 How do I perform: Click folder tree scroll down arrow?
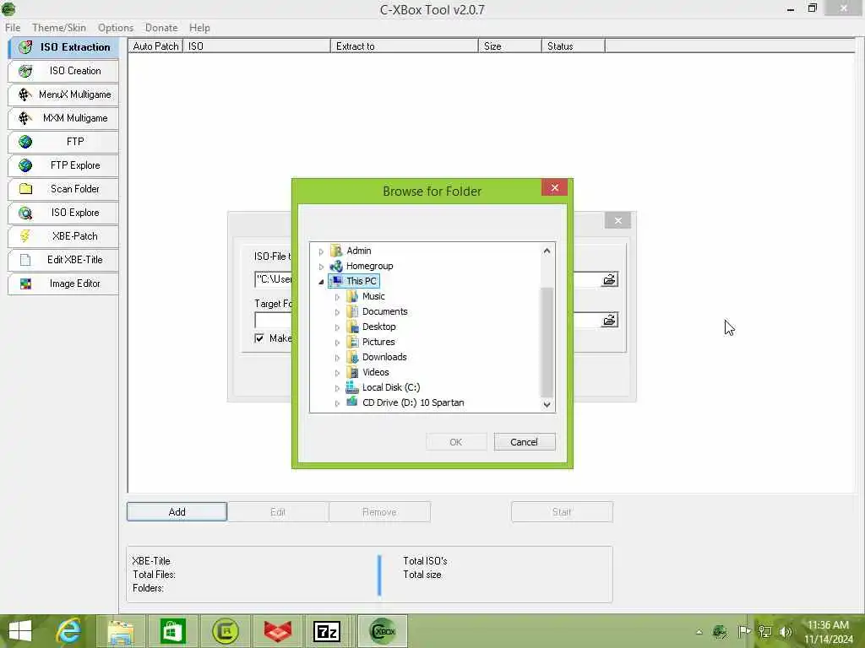(547, 404)
